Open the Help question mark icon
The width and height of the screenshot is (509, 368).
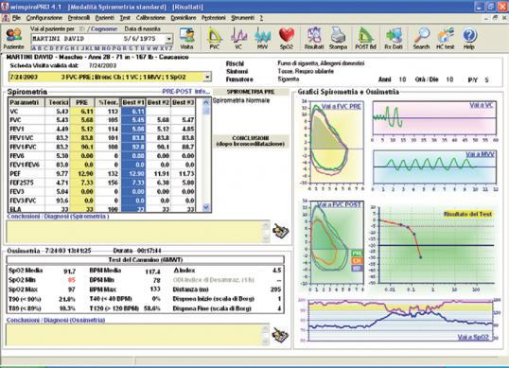click(x=468, y=38)
